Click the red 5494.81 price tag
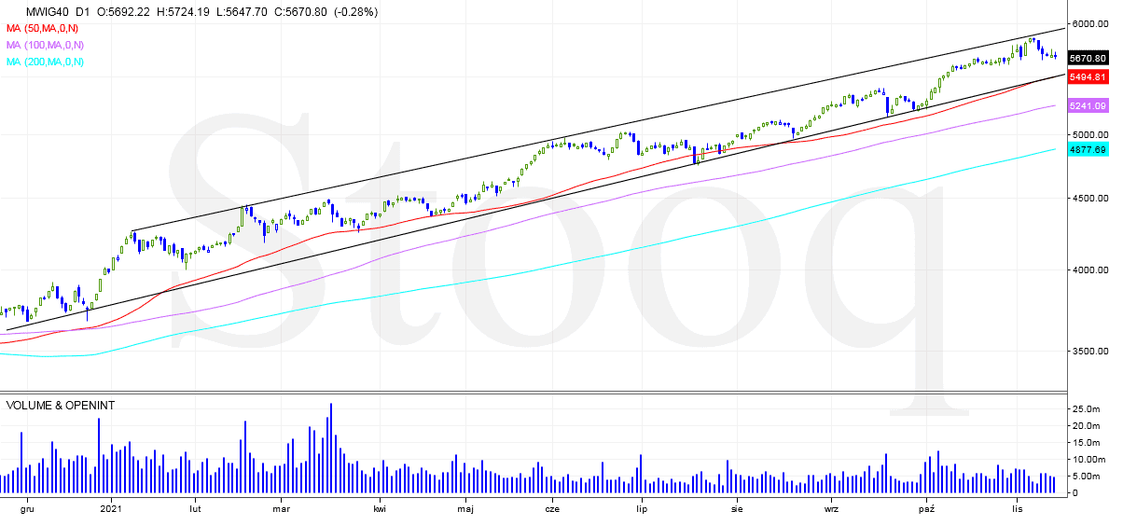1123x525 pixels. coord(1088,76)
